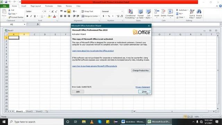Toggle Underline formatting

pos(35,16)
